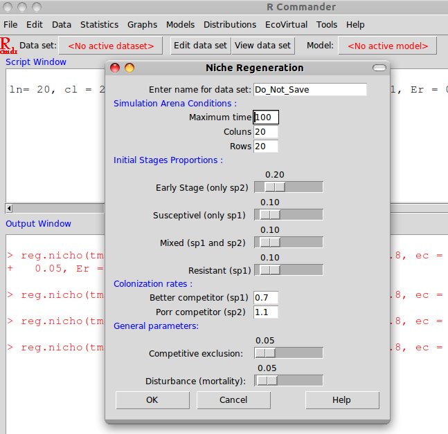Click the Better competitor (sp1) field
The height and width of the screenshot is (434, 448).
(x=266, y=298)
